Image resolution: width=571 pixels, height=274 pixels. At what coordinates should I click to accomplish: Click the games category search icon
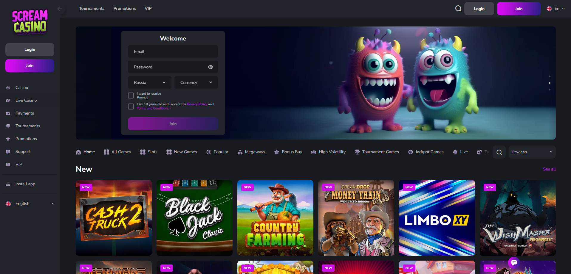(x=499, y=152)
